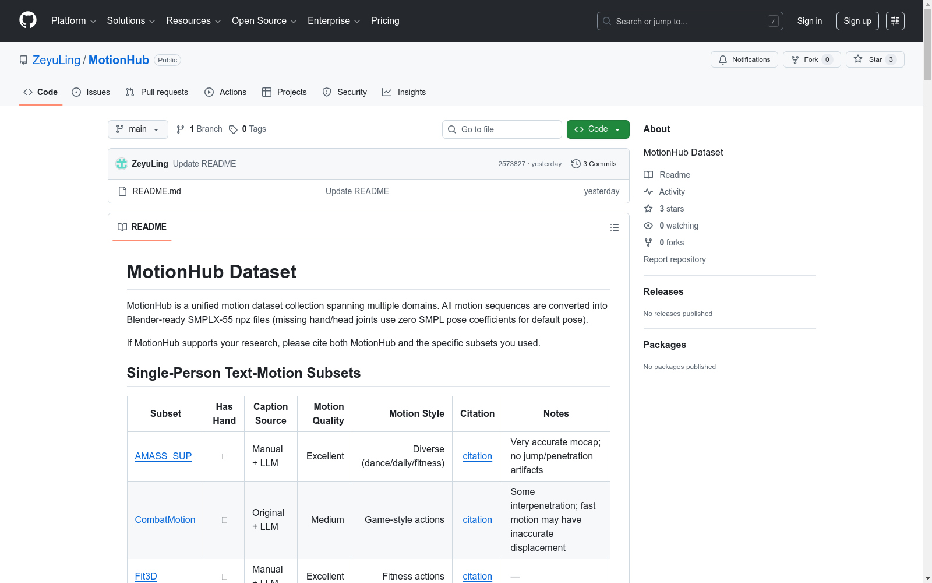Click the notifications bell icon

(x=723, y=59)
